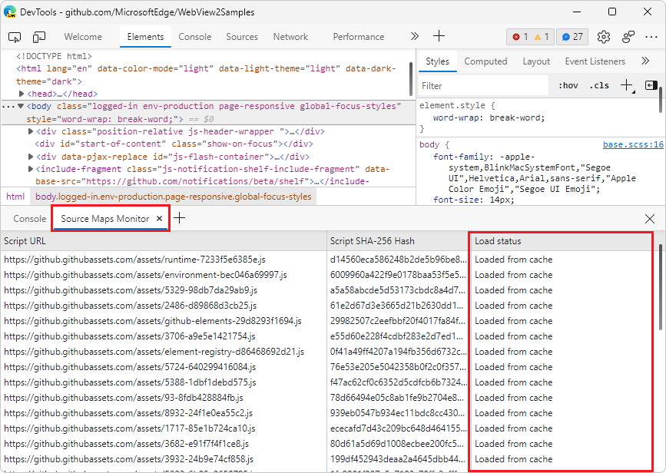Add tool to drawer with plus icon

point(180,218)
